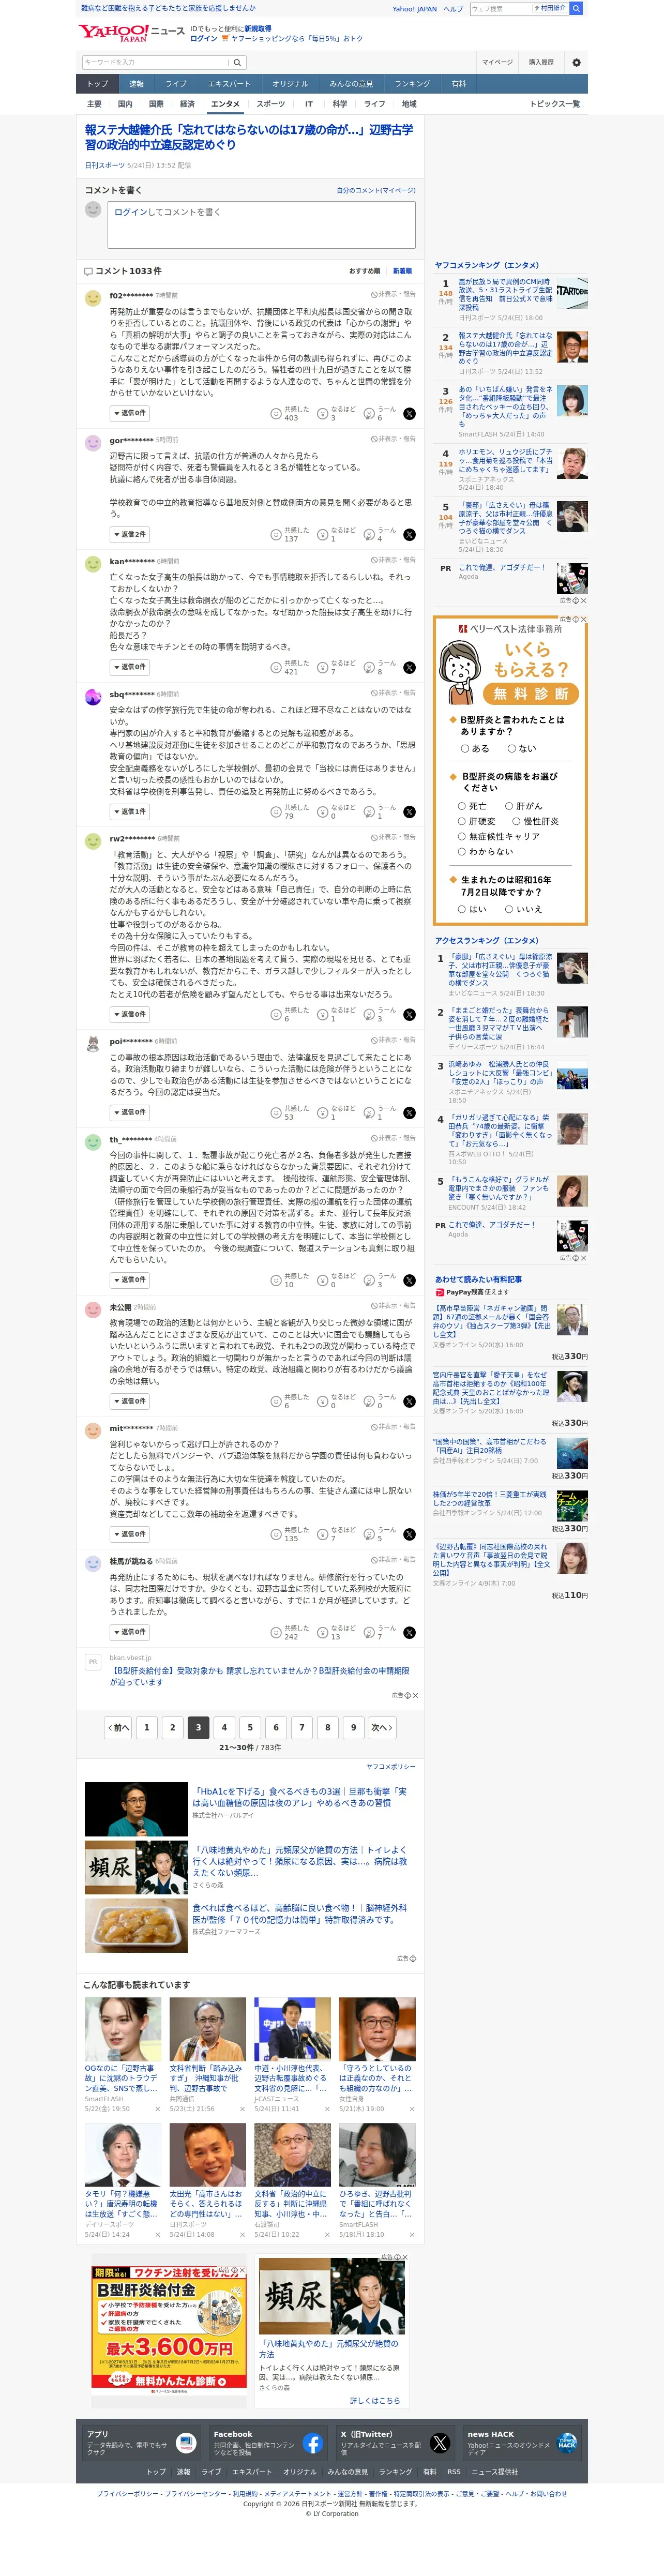Click the keyword search input field
Image resolution: width=664 pixels, height=2576 pixels.
click(x=155, y=62)
